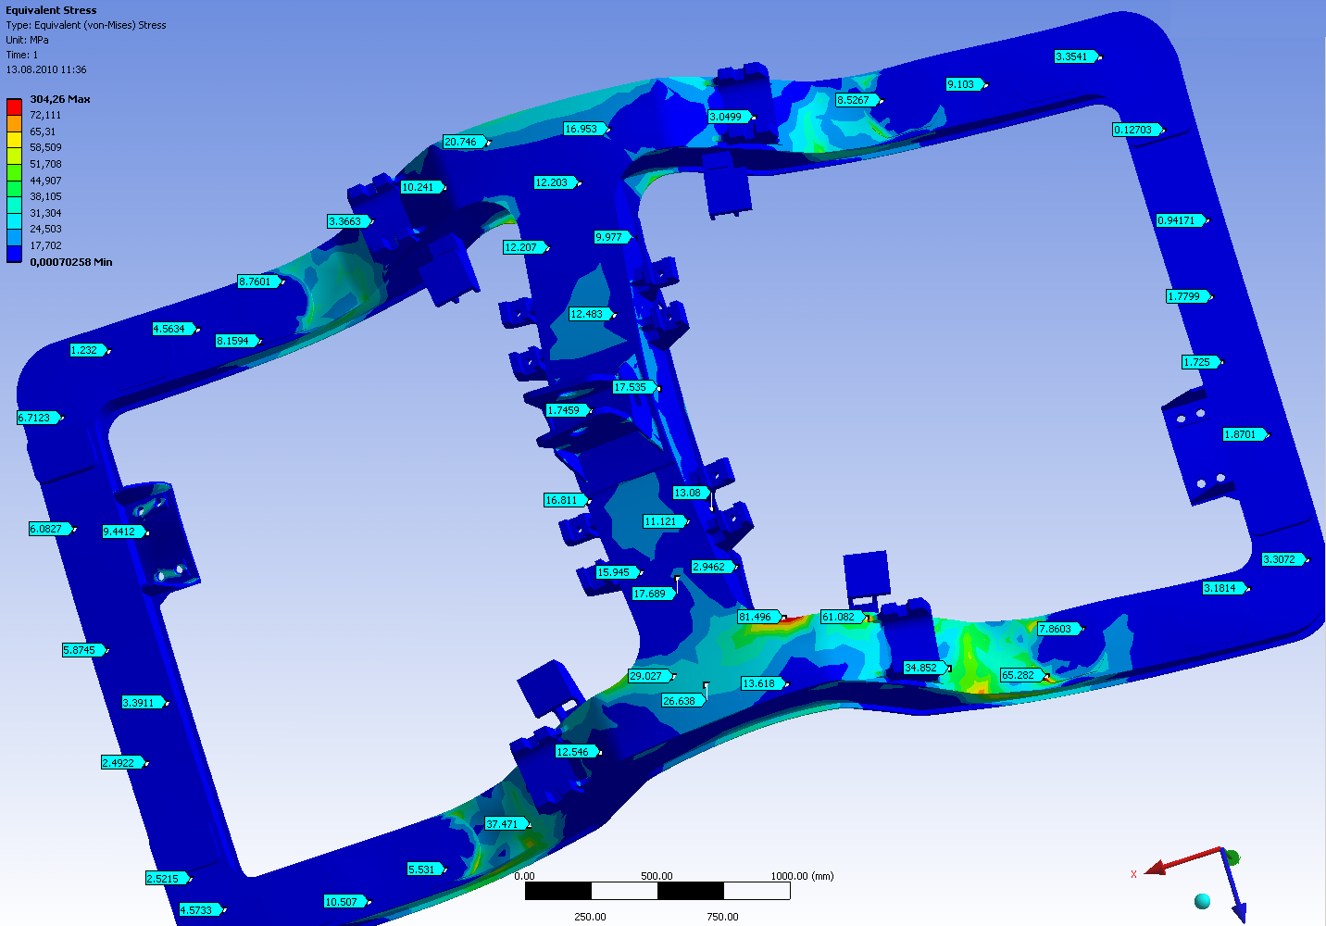The height and width of the screenshot is (926, 1326).
Task: Select the 13.618 probe label
Action: point(762,683)
